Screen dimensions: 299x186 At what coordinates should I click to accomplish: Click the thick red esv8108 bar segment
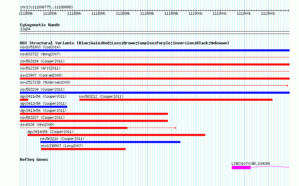point(88,128)
